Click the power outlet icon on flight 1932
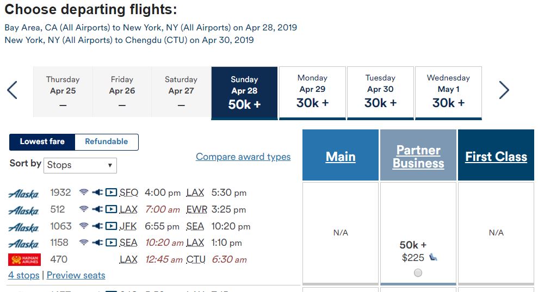 [97, 192]
